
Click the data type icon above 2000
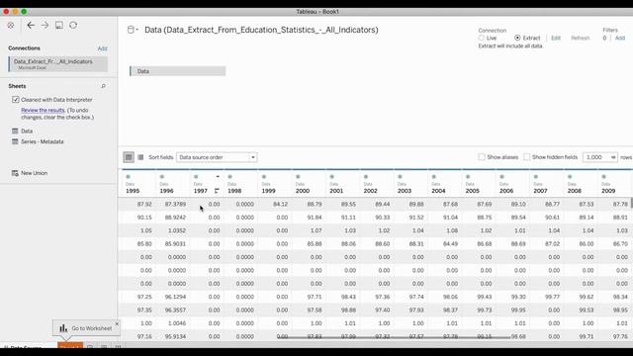coord(298,177)
